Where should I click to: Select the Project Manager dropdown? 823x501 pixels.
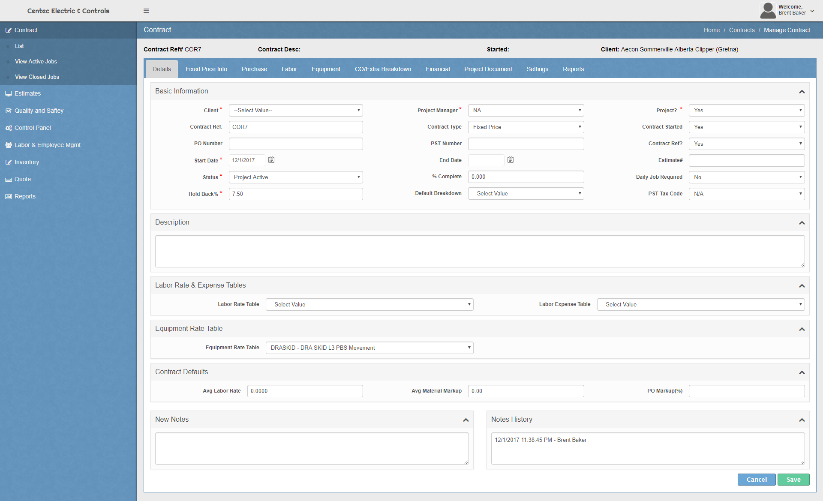coord(526,110)
